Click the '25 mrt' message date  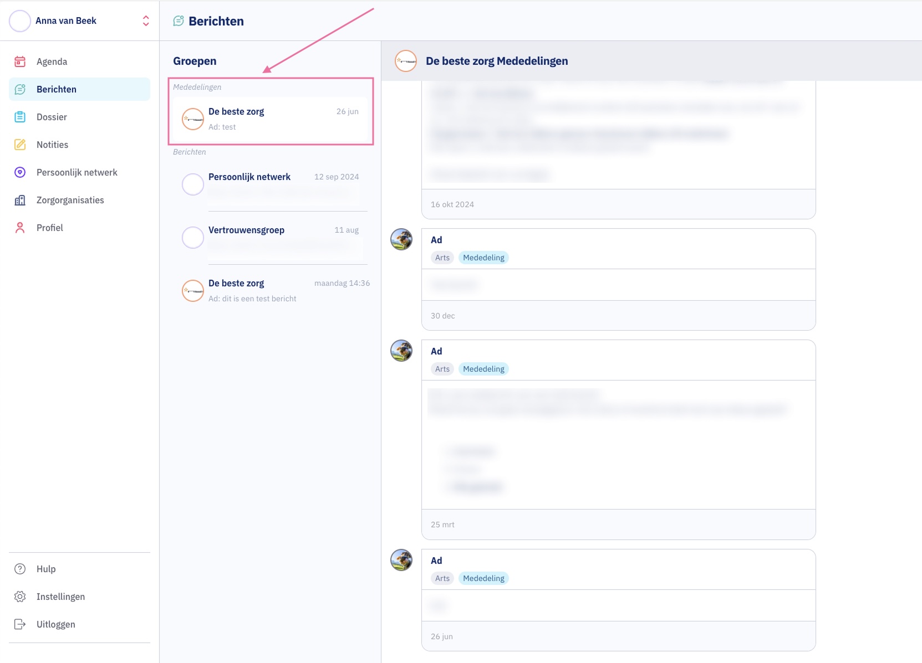442,525
